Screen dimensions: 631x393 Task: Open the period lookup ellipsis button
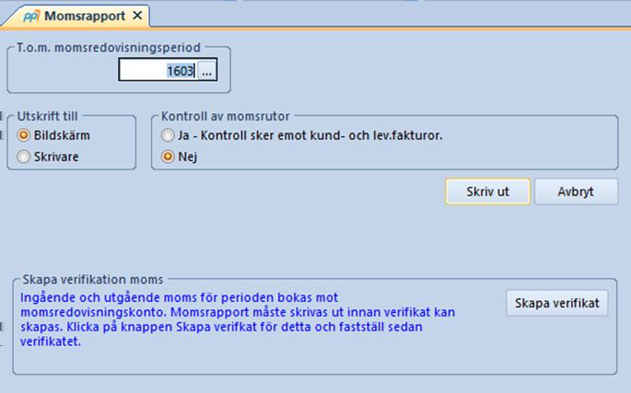coord(207,71)
